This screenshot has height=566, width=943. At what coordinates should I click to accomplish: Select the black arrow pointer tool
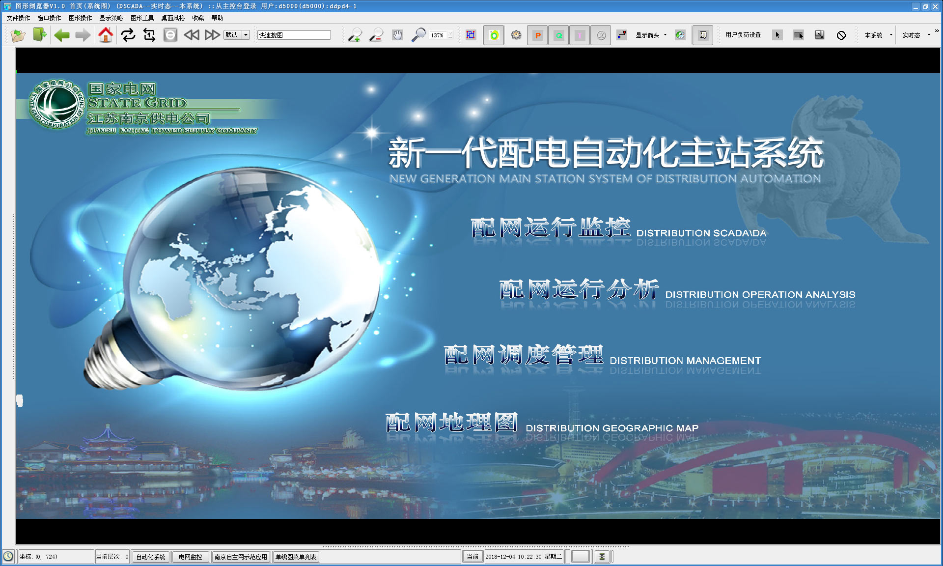click(777, 35)
